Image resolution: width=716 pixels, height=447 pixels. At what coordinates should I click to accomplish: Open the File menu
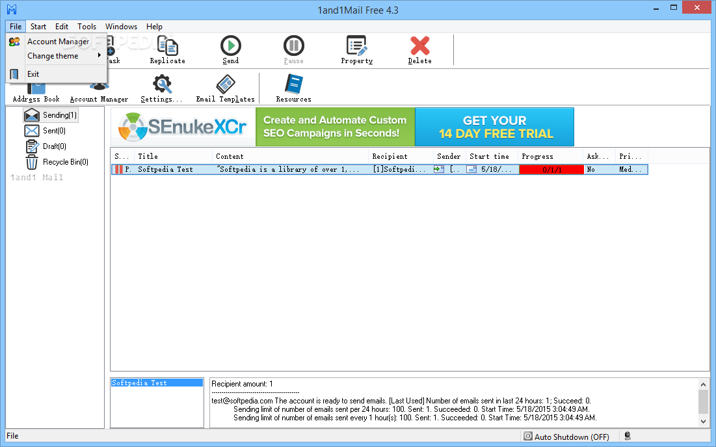16,27
